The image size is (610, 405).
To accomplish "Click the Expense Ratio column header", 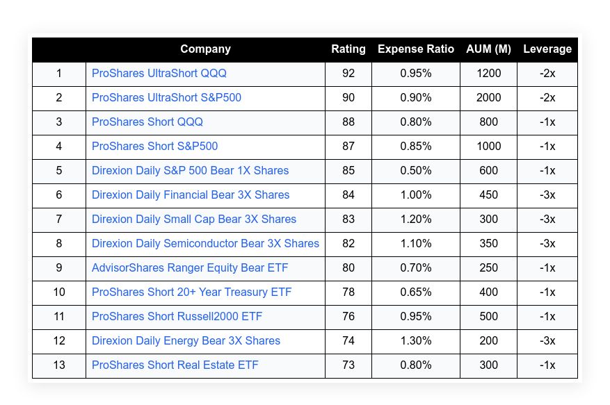I will coord(416,49).
